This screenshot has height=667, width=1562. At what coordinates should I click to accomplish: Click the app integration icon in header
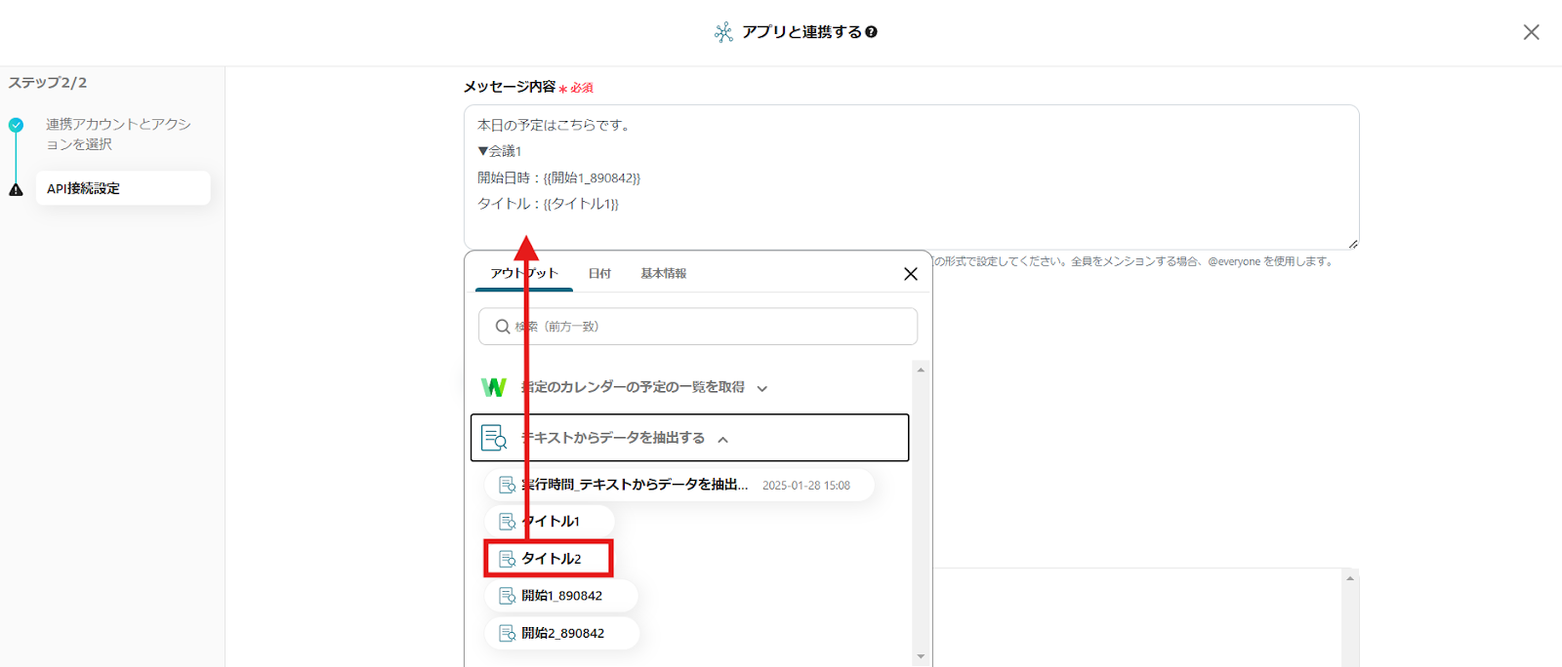(x=723, y=32)
